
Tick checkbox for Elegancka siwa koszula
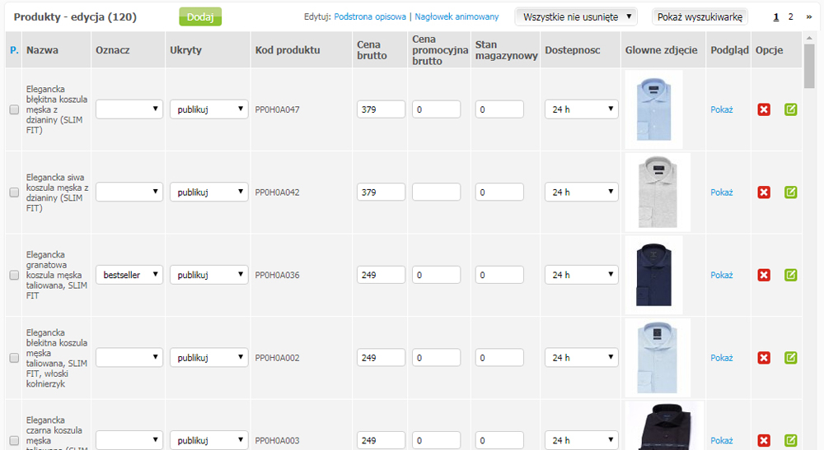click(x=14, y=193)
